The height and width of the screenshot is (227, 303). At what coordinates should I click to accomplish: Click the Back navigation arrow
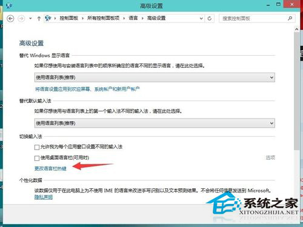10,19
